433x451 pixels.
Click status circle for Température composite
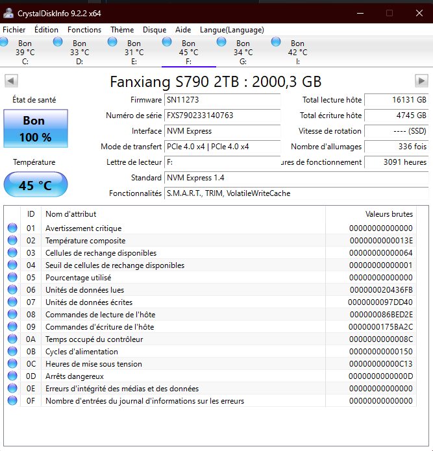pyautogui.click(x=12, y=240)
